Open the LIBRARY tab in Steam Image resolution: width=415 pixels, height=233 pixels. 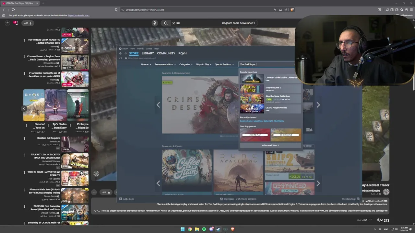click(x=148, y=53)
